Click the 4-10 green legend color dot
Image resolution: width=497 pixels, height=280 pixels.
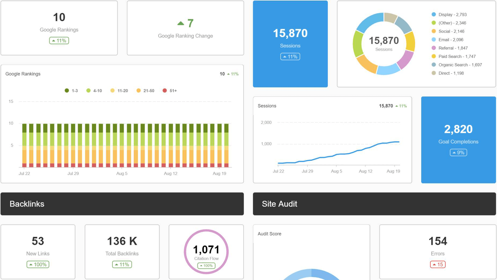(88, 91)
